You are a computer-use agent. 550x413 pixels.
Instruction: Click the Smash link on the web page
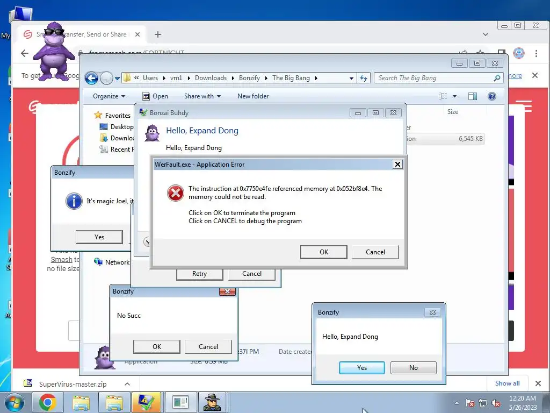coord(61,260)
